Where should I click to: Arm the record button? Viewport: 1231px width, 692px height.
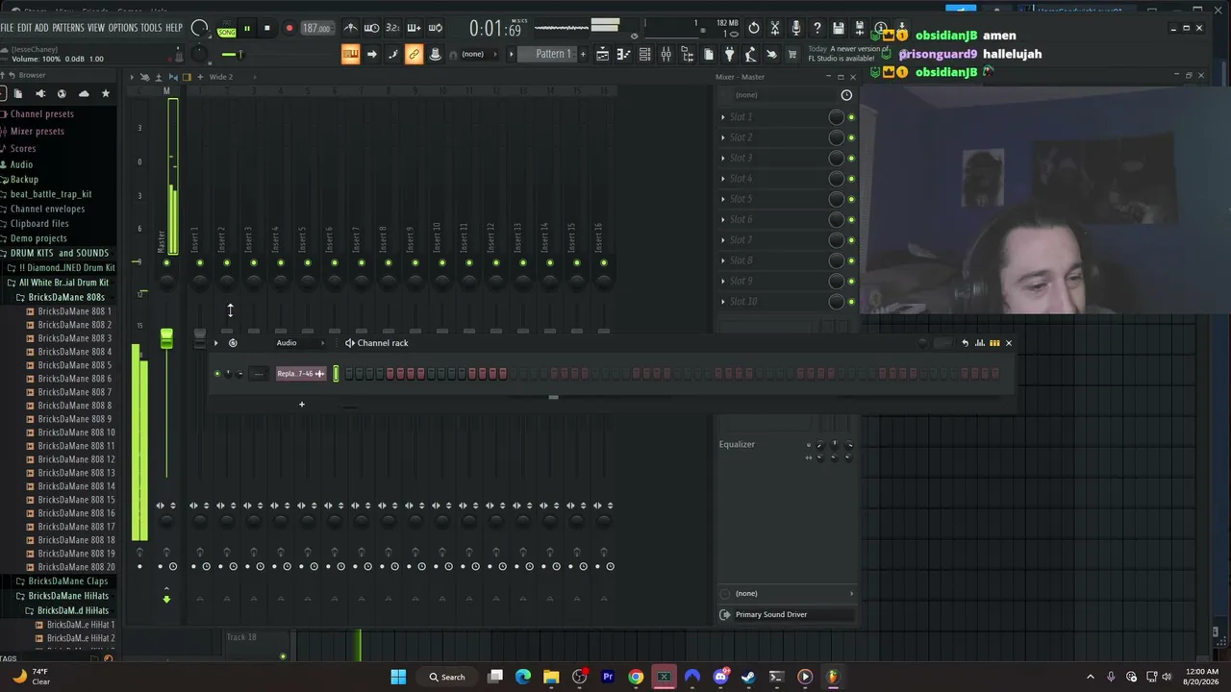point(289,29)
